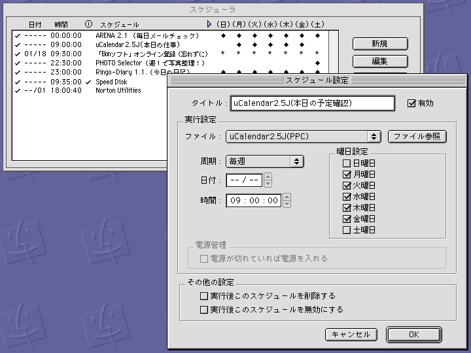
Task: Click the 日付 field showing -- / --
Action: [x=244, y=180]
